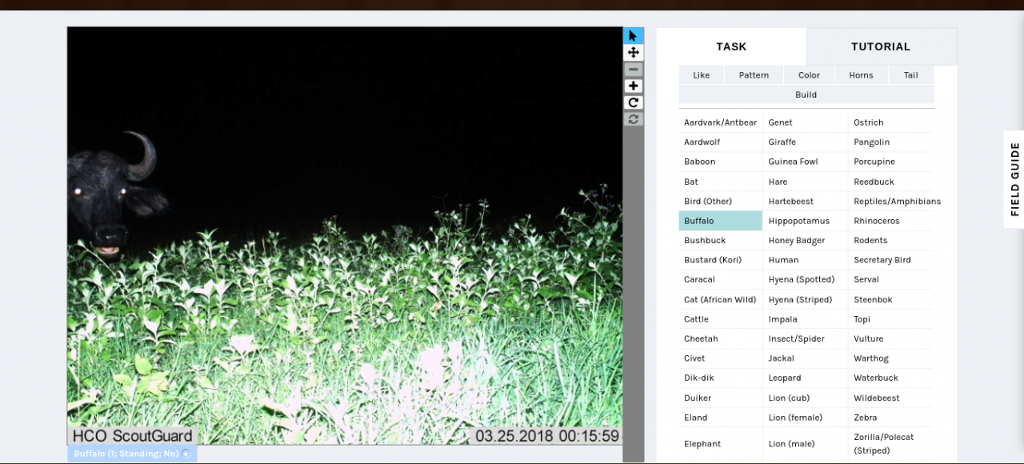
Task: Pick Bird (Other) option
Action: [x=720, y=201]
